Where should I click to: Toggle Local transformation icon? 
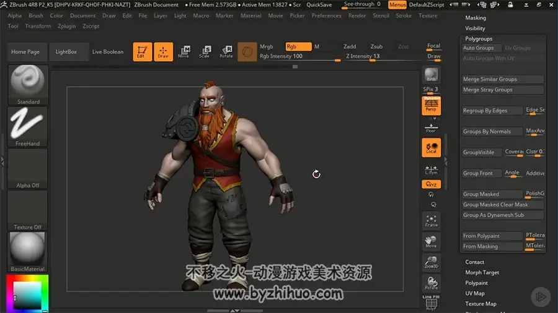[x=431, y=148]
